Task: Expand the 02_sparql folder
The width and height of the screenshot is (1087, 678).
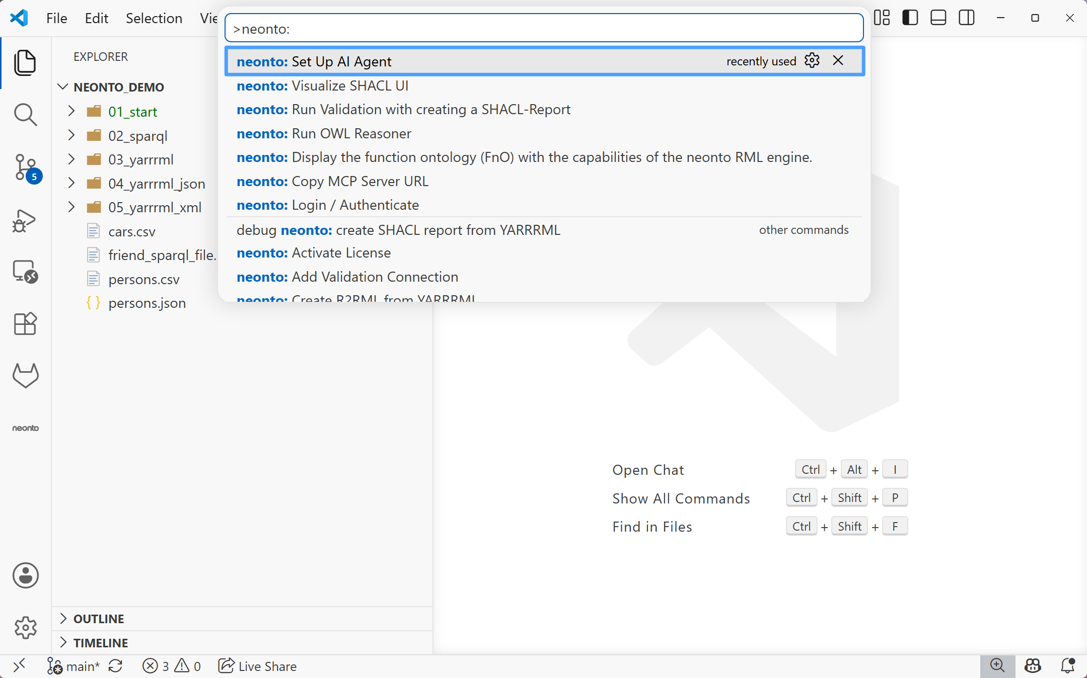Action: (71, 135)
